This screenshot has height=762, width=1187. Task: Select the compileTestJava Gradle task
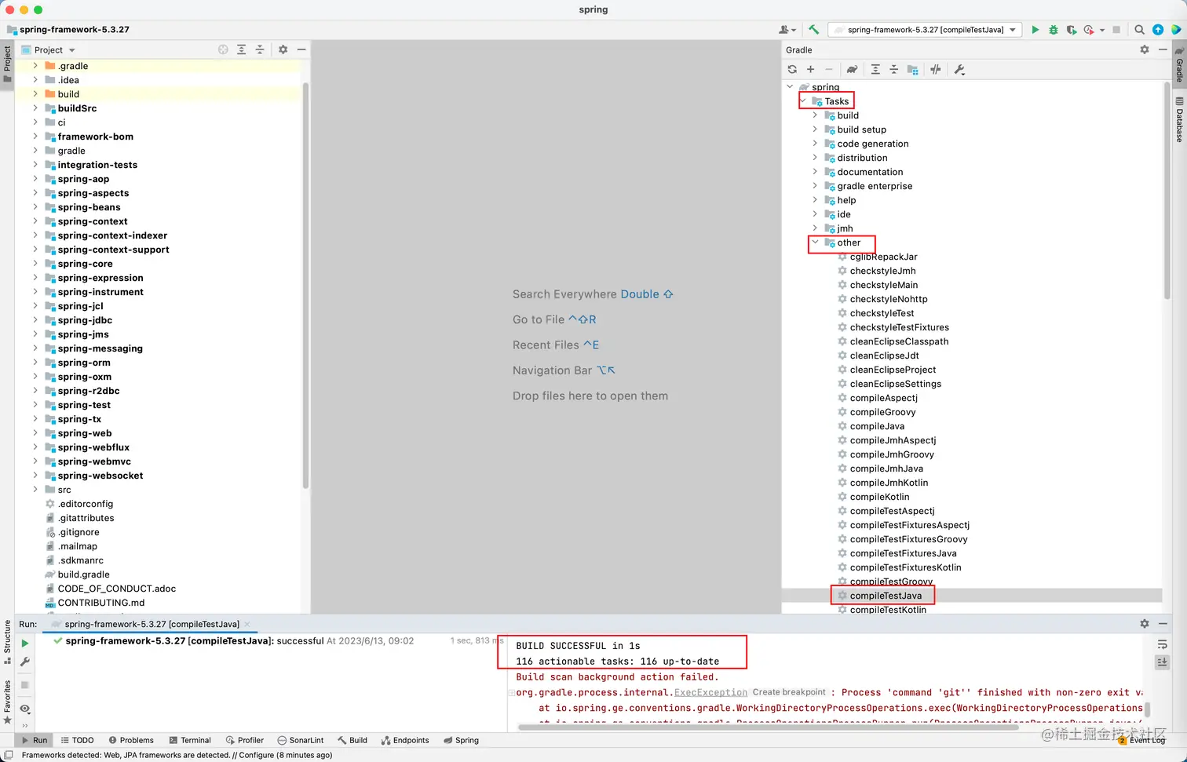pos(886,596)
